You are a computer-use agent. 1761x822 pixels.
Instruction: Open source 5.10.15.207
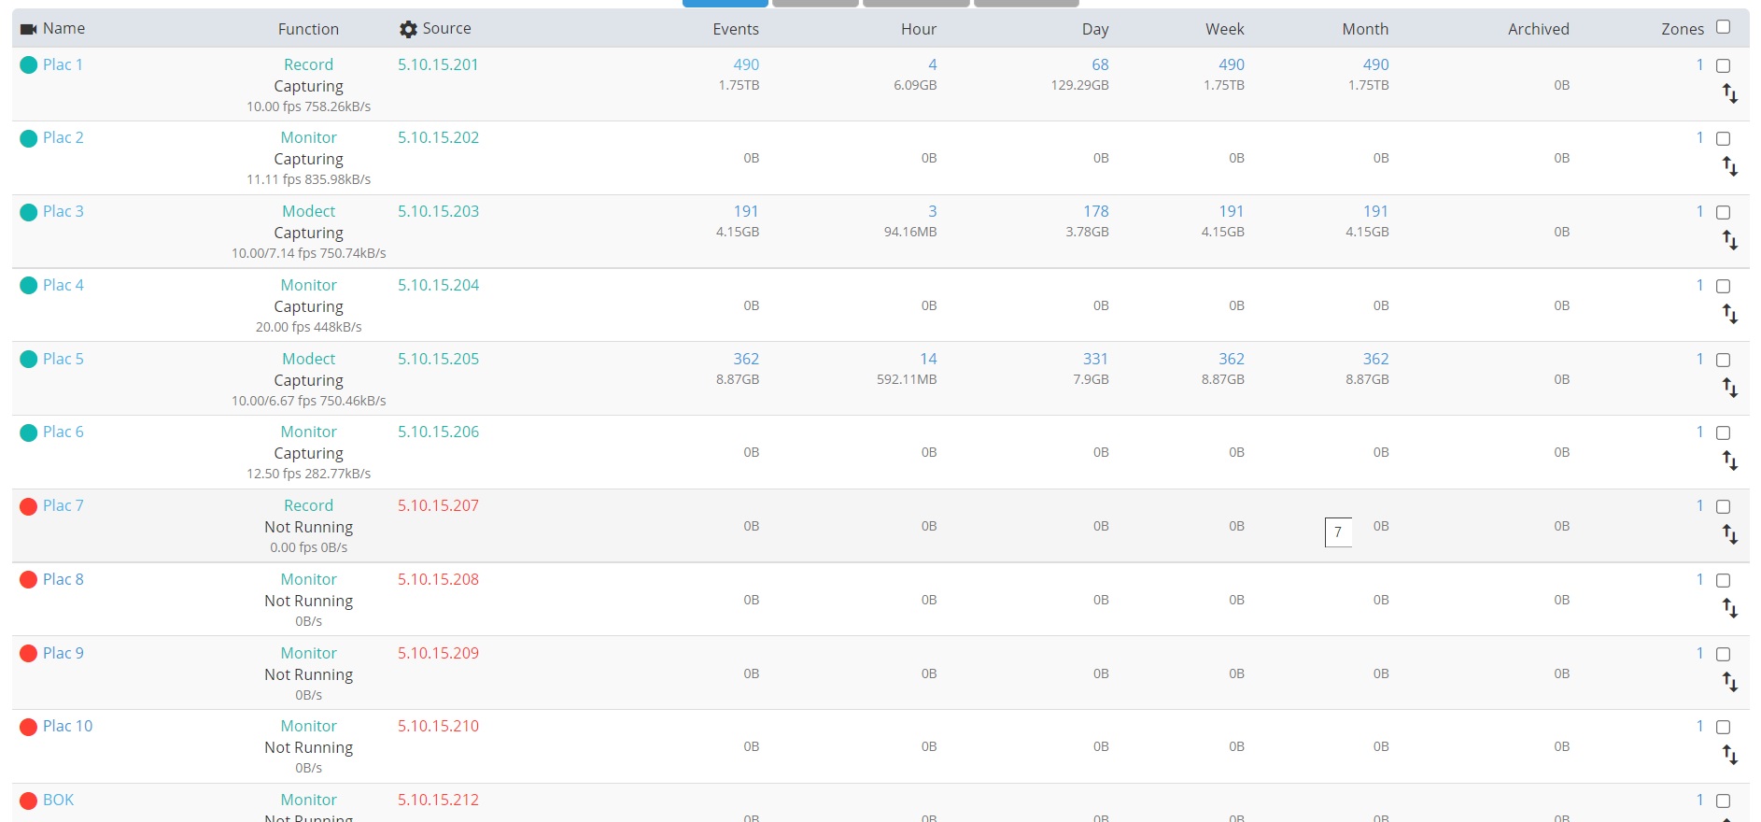pyautogui.click(x=438, y=505)
